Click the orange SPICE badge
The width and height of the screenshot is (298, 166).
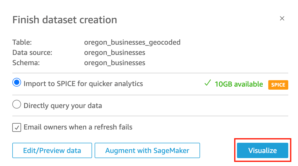point(278,85)
